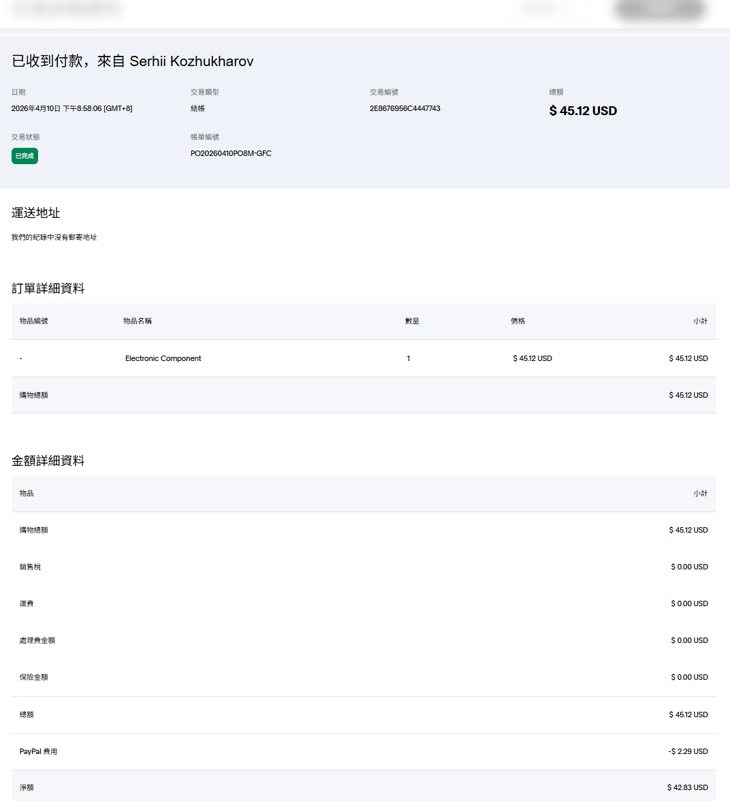
Task: Click the green 已完成 status badge
Action: [25, 156]
